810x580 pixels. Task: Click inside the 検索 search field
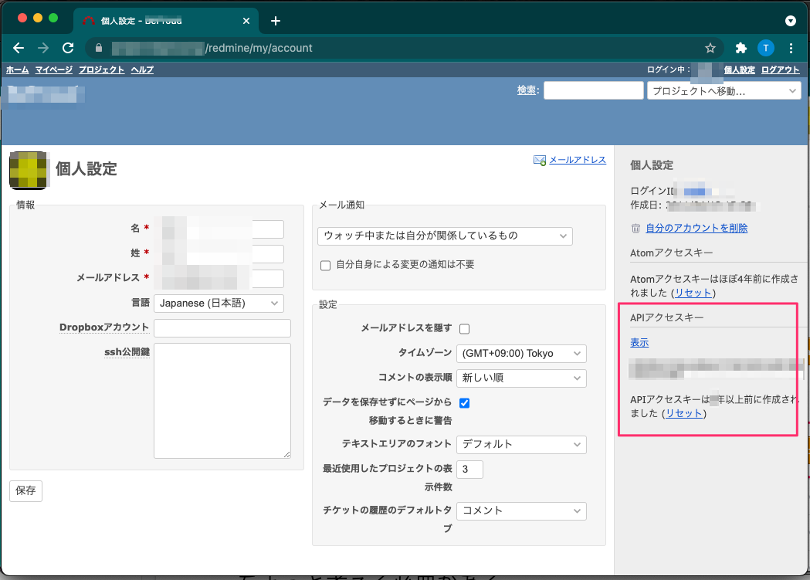(x=592, y=90)
